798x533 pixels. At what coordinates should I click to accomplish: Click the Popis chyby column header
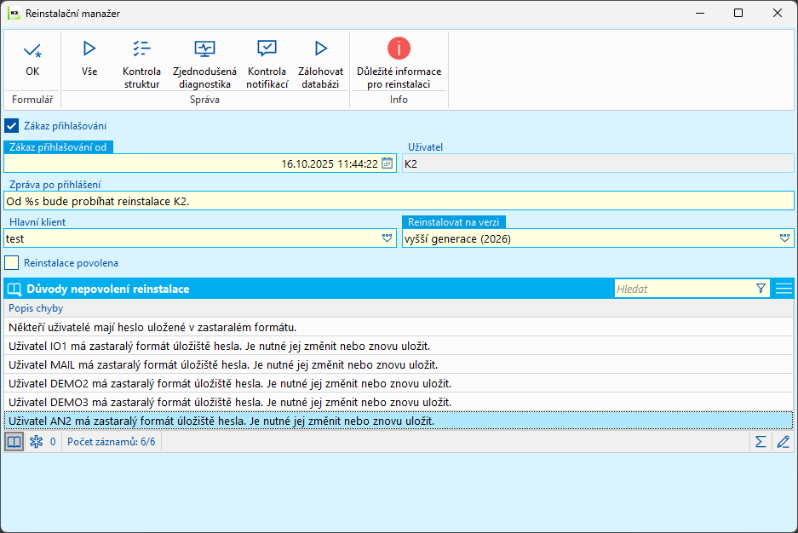click(36, 308)
